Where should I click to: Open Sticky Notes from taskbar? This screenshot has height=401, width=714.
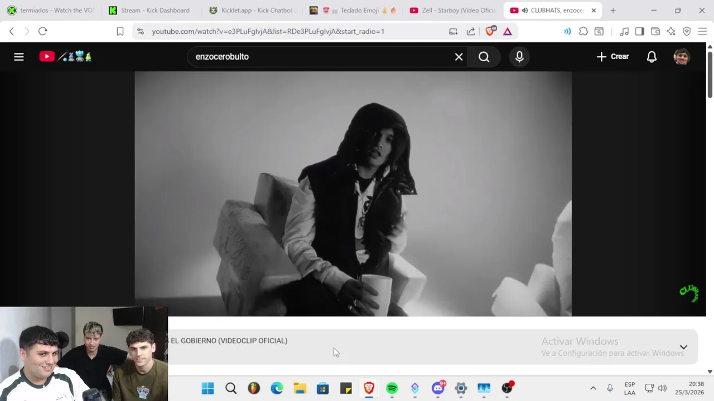coord(346,388)
